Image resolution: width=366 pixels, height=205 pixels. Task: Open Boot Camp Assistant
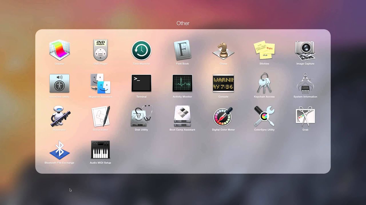click(182, 116)
